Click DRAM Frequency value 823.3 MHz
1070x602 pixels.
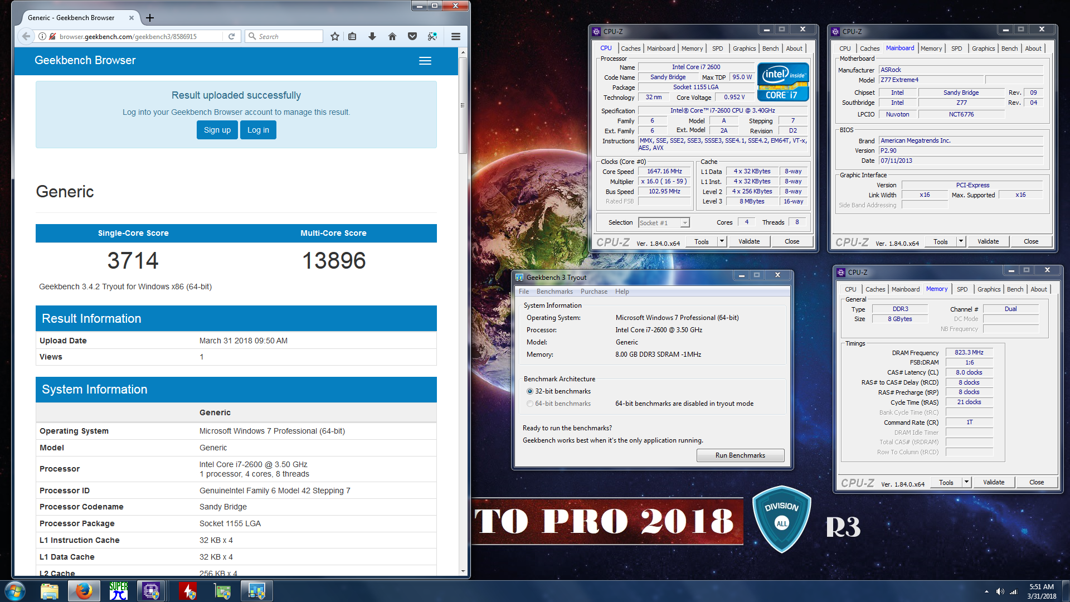click(x=969, y=352)
